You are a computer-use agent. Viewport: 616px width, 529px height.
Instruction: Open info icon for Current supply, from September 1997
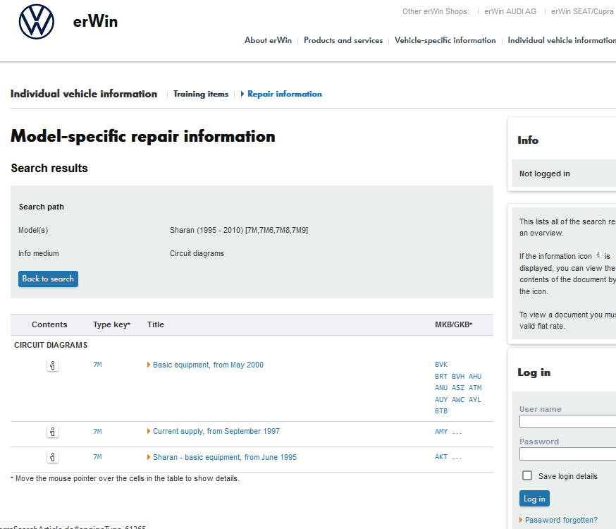click(x=53, y=432)
